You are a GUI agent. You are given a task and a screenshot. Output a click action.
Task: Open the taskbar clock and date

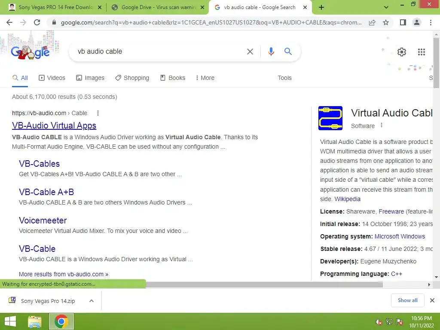coord(422,322)
